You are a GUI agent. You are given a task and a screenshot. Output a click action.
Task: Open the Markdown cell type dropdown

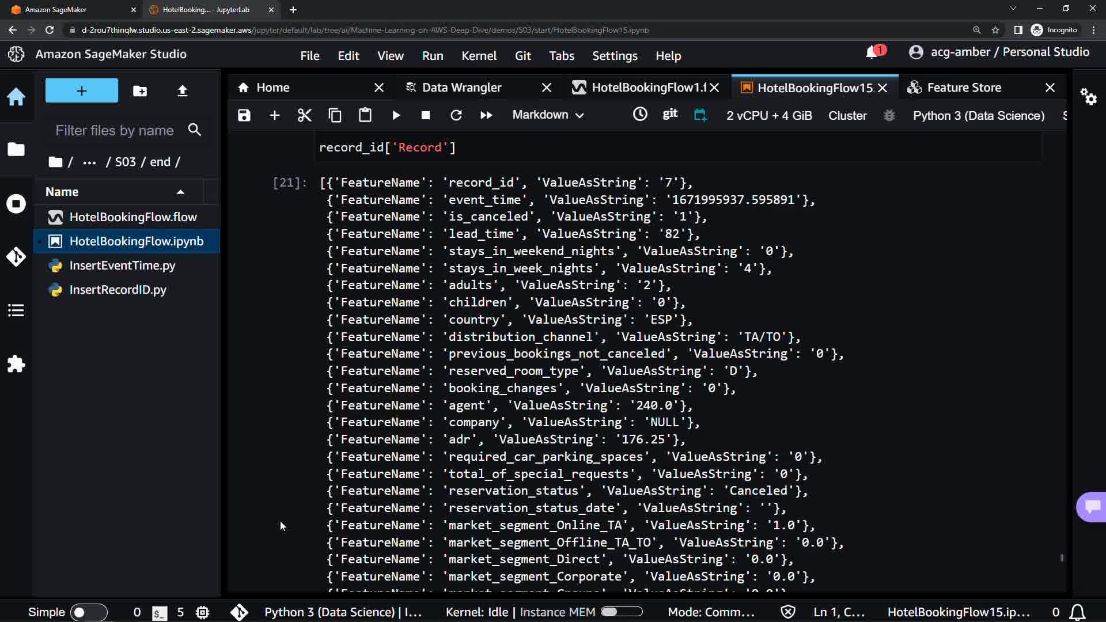(548, 115)
